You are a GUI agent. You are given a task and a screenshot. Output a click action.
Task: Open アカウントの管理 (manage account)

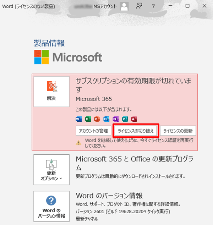(93, 131)
